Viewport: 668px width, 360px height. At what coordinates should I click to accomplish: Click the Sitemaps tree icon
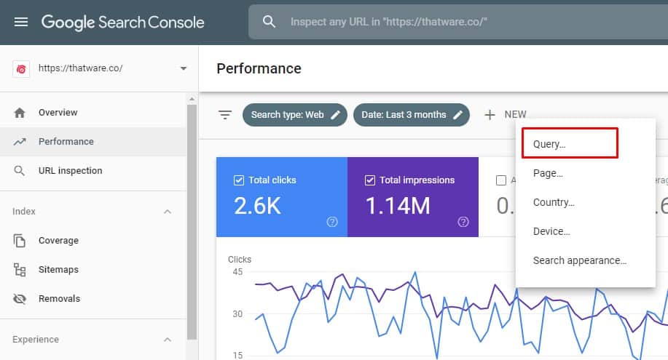(x=20, y=270)
